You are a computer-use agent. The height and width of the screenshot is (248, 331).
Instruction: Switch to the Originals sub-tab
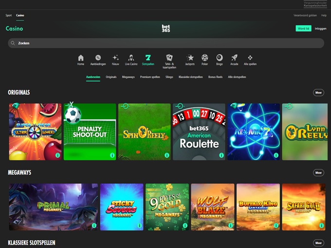pos(111,77)
